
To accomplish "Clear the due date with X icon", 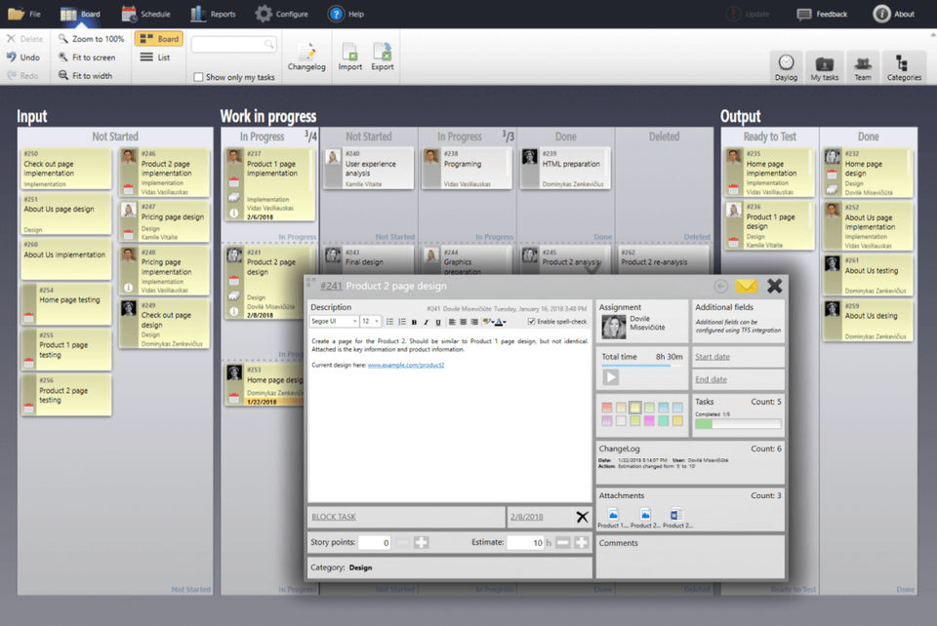I will pos(582,517).
